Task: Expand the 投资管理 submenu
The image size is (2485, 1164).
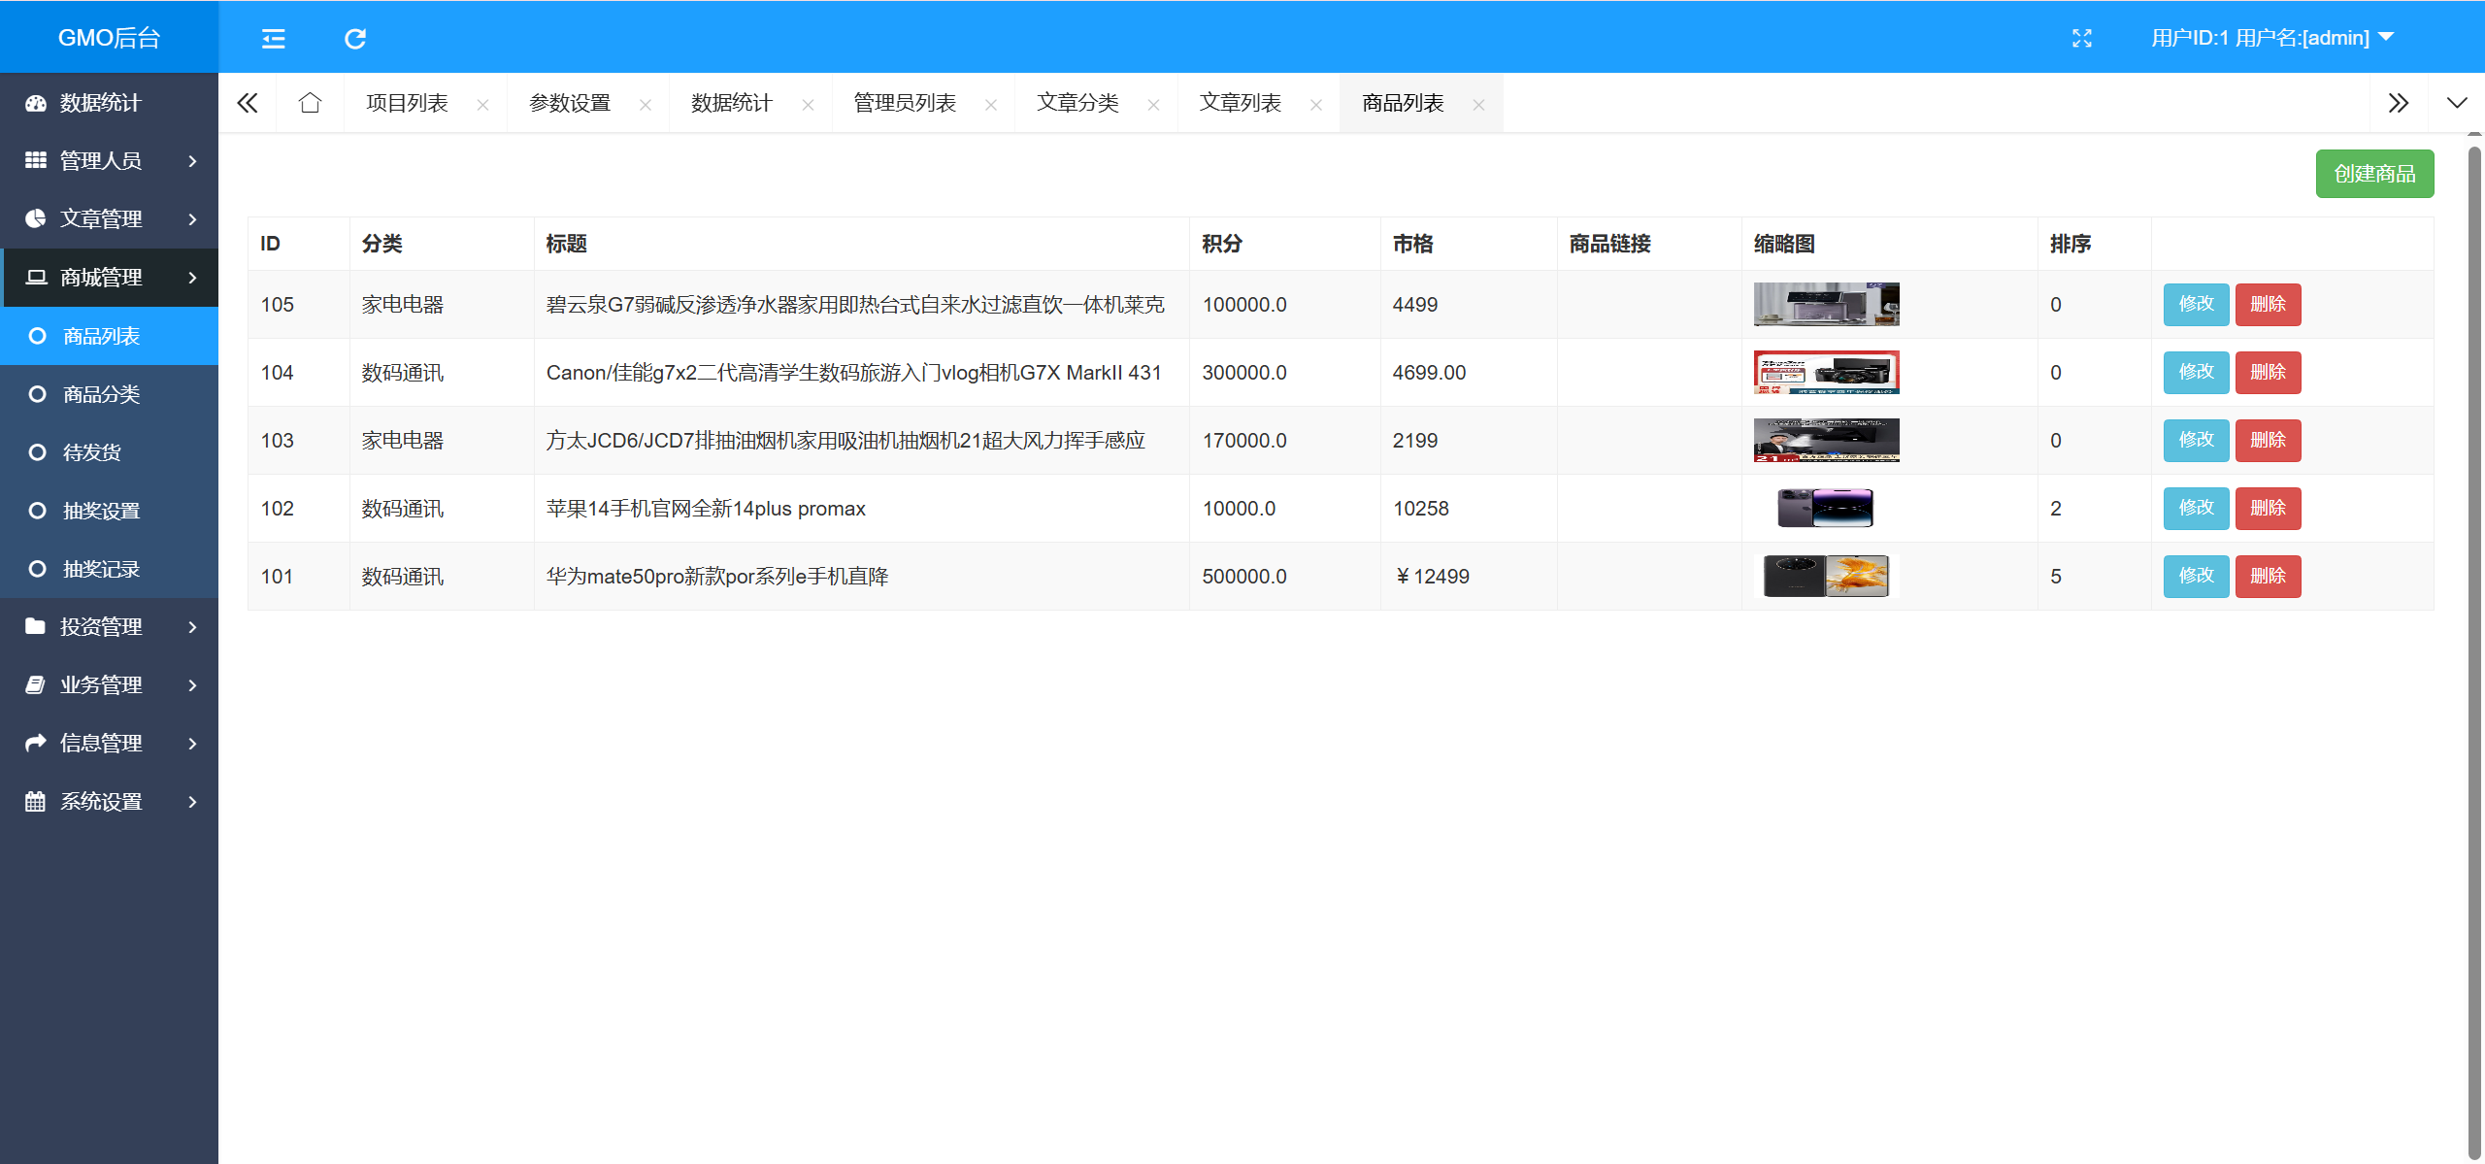Action: coord(102,626)
